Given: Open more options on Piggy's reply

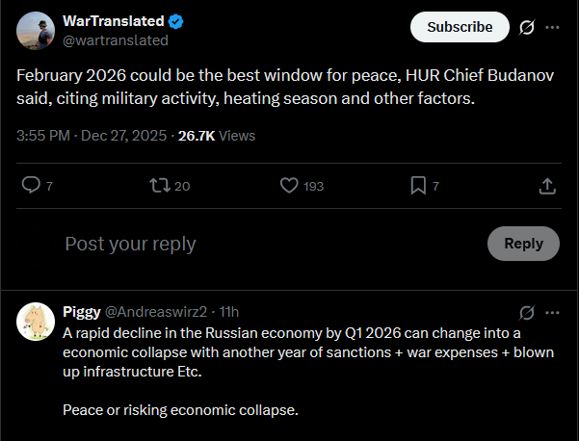Looking at the screenshot, I should pos(552,313).
